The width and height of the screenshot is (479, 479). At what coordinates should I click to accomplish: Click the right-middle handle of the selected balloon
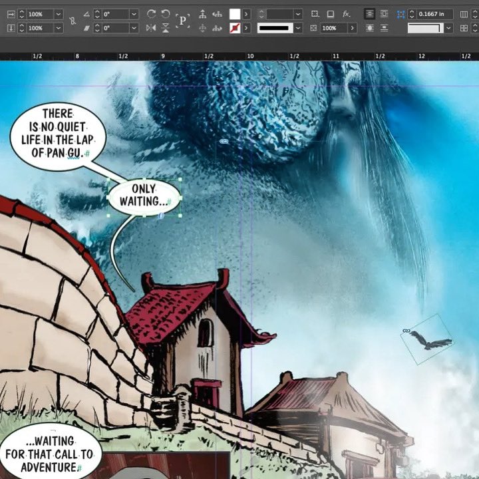pyautogui.click(x=180, y=198)
